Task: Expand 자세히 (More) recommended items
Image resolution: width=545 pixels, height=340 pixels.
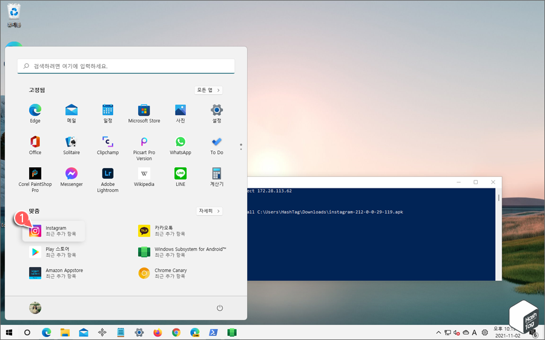Action: [209, 211]
